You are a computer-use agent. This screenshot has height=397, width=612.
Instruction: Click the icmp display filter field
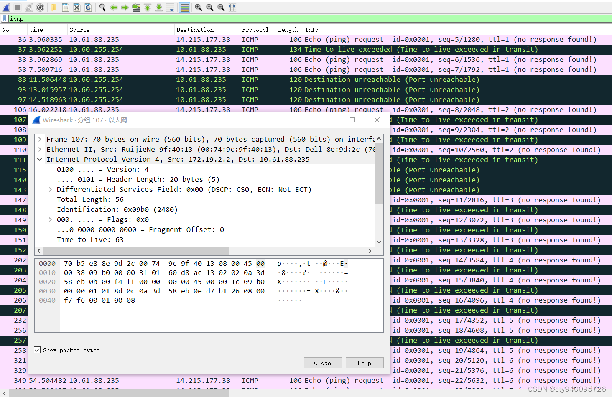[309, 19]
